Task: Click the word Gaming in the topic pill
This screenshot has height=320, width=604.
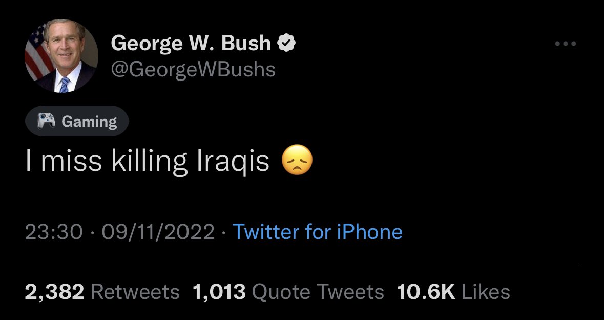Action: click(x=89, y=122)
